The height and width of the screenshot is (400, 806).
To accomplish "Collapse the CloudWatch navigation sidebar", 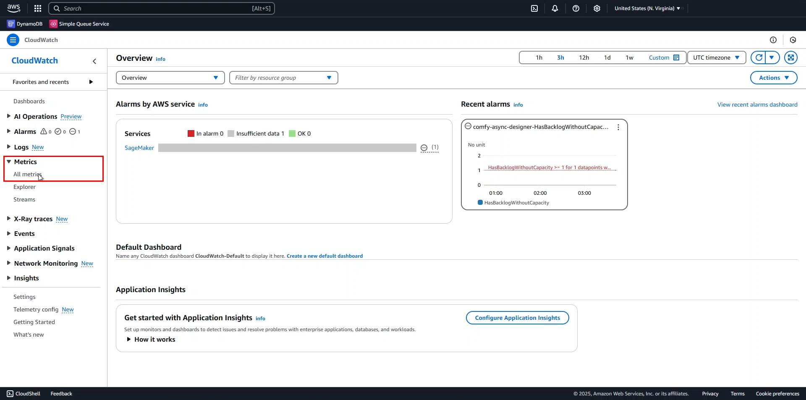I will click(94, 61).
